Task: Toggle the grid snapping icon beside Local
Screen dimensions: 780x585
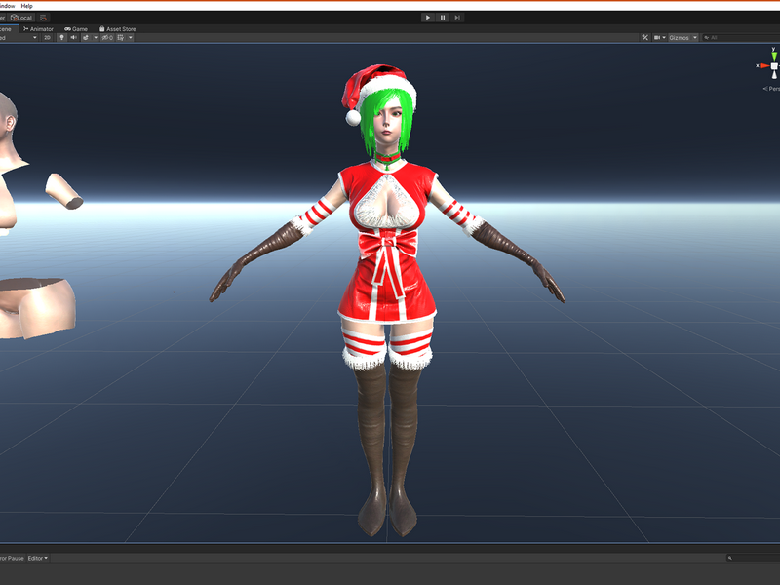Action: pos(43,18)
